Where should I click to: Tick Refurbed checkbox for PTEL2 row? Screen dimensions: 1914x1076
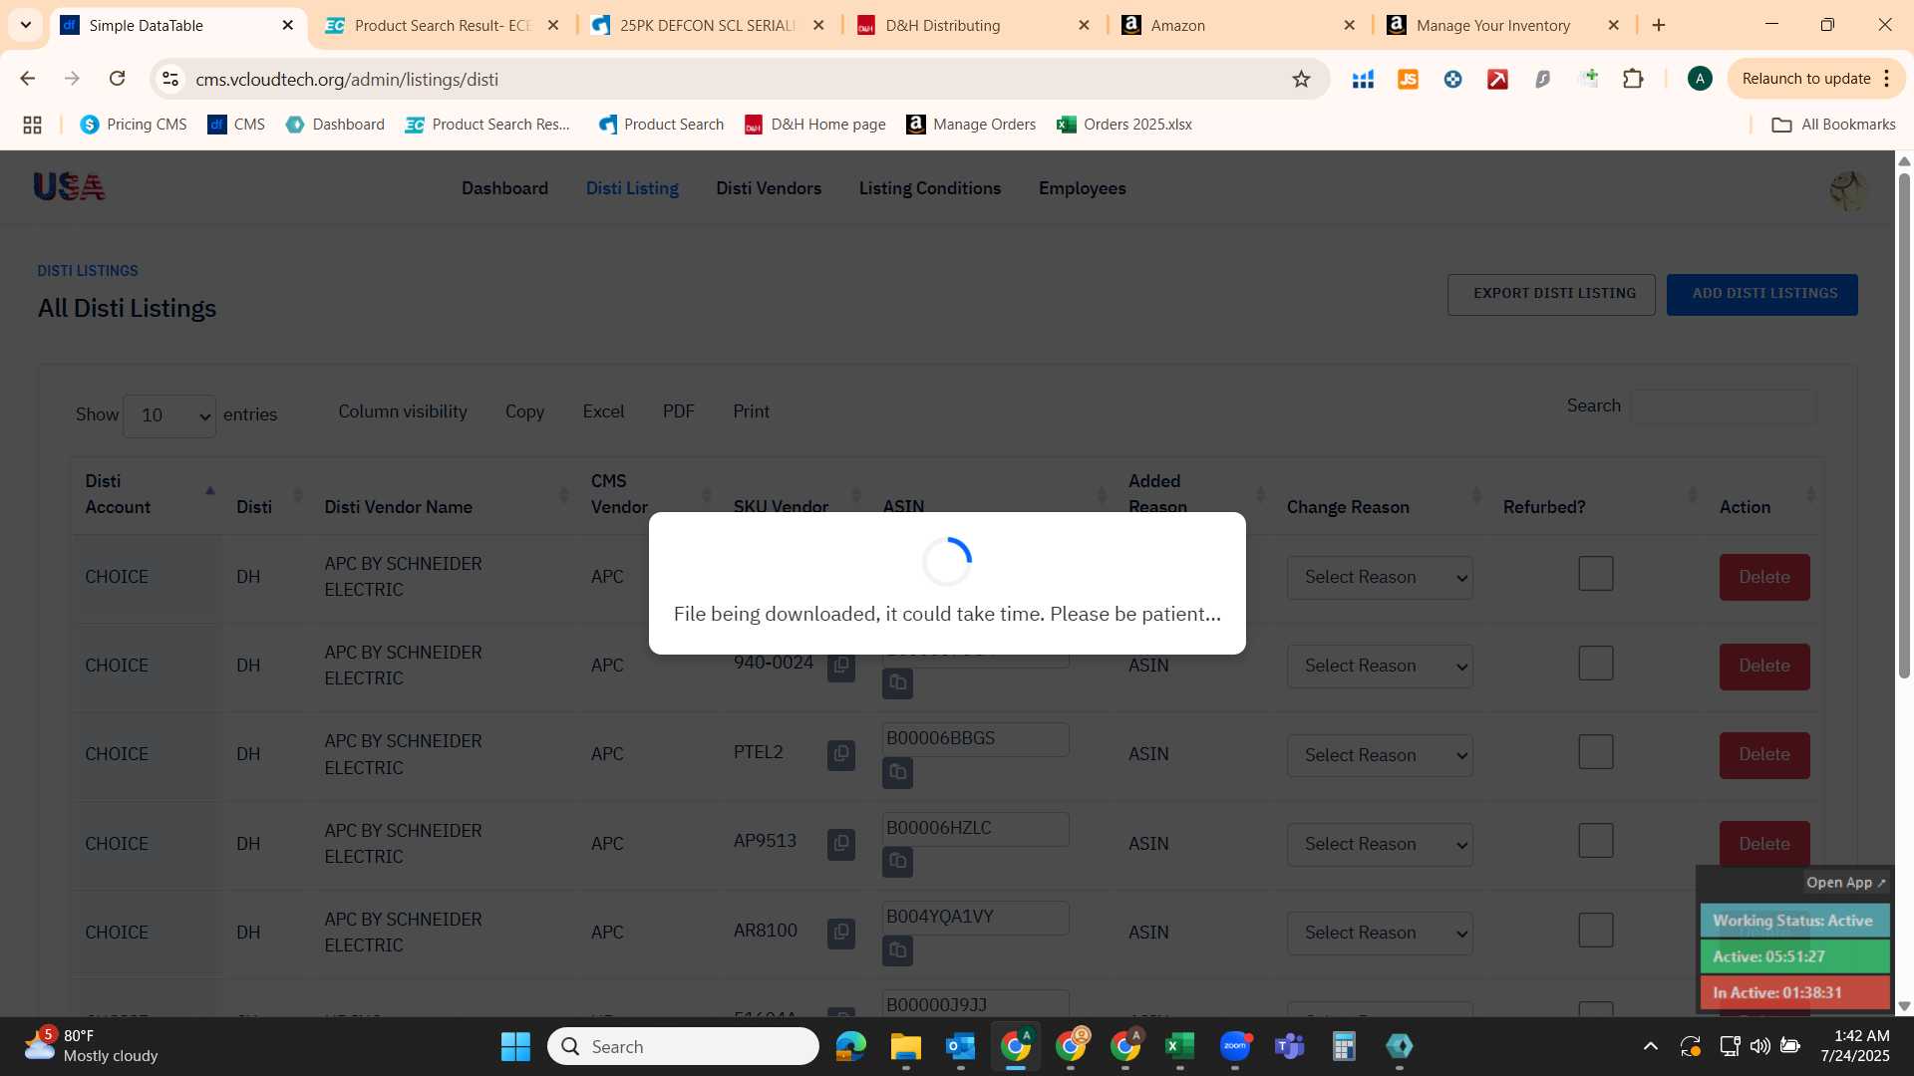[1595, 752]
